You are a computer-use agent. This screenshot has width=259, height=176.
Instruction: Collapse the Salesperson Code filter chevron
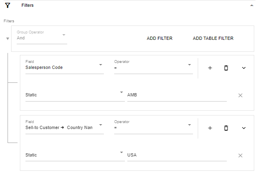[x=243, y=68]
